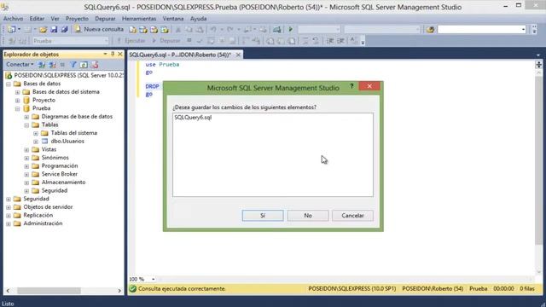Click the Nueva consulta toolbar button
546x307 pixels.
point(99,30)
